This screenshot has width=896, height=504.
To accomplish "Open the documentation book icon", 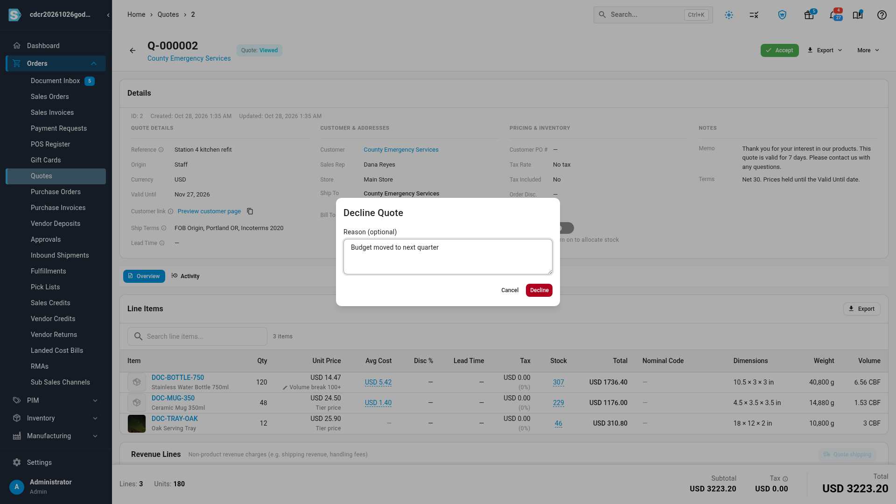I will [858, 15].
